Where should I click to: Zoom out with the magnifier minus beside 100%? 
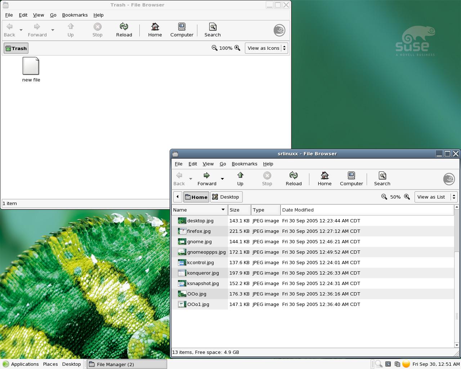pyautogui.click(x=215, y=48)
